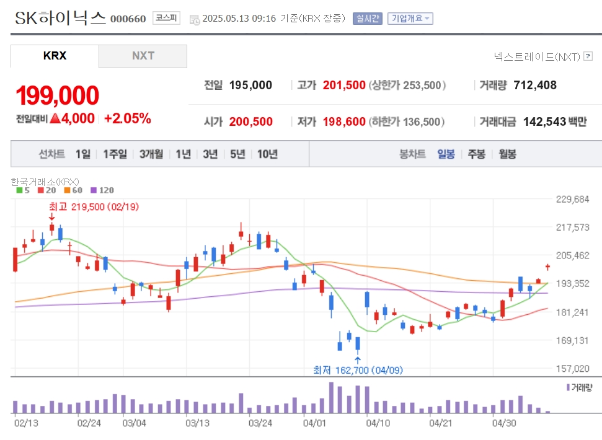This screenshot has width=602, height=440.
Task: Click the 코스피 market badge
Action: point(166,18)
